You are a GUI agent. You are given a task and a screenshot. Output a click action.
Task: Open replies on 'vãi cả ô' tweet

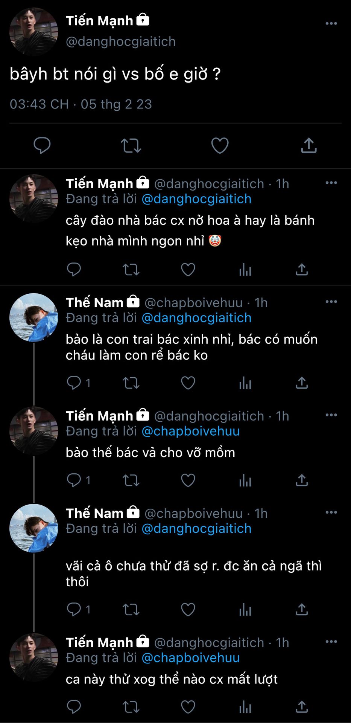click(x=74, y=609)
